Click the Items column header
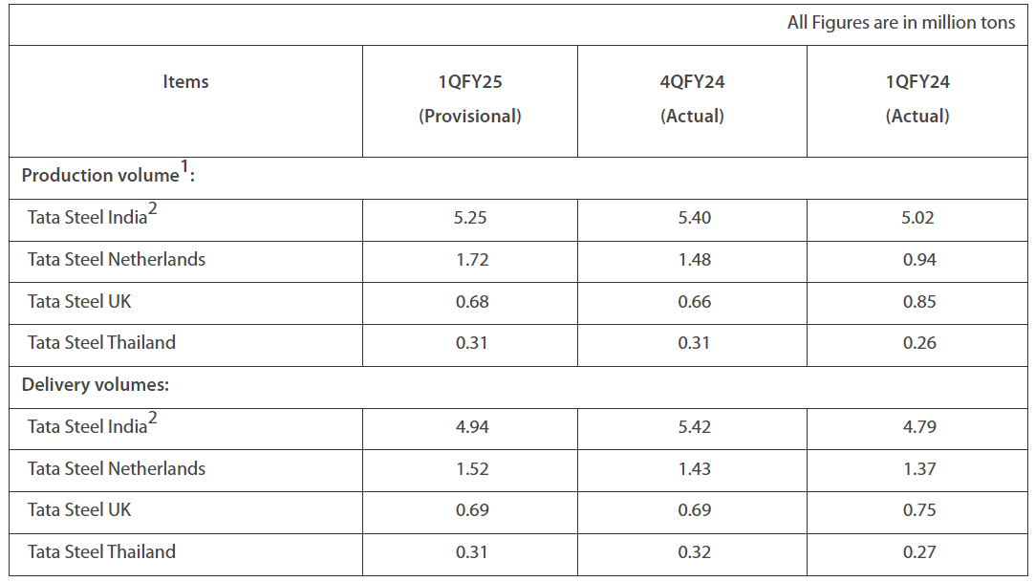The height and width of the screenshot is (582, 1035). [185, 82]
